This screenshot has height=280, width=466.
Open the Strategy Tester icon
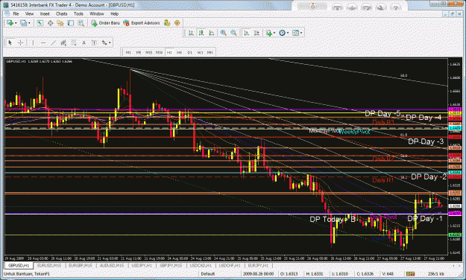(x=81, y=23)
